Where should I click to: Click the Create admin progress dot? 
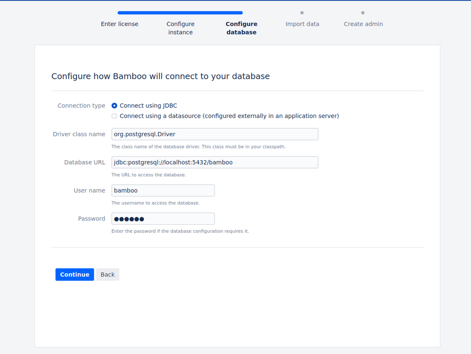click(x=363, y=13)
